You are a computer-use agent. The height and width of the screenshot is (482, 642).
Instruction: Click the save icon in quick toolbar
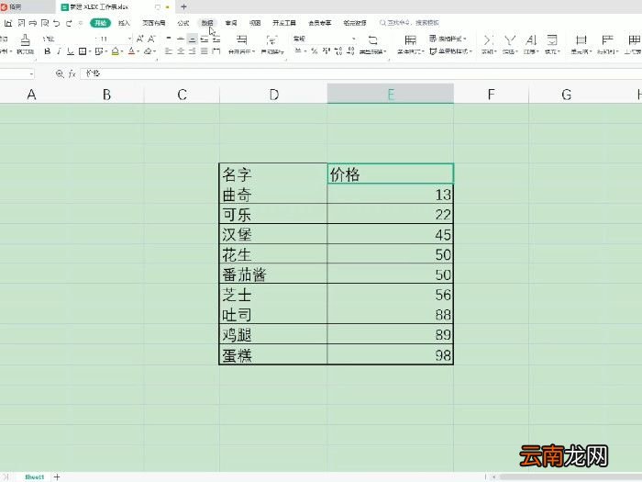click(x=8, y=23)
